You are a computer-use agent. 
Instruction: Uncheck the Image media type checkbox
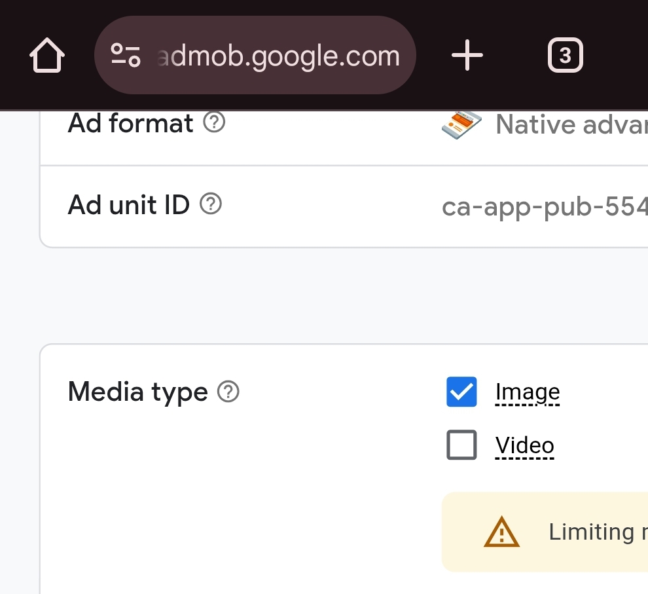pos(461,392)
